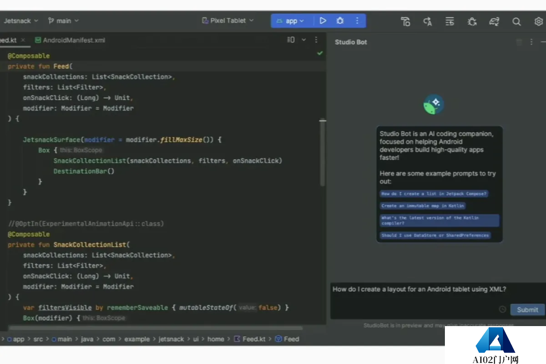This screenshot has height=364, width=546.
Task: Click 'main' in breadcrumb bar
Action: click(x=62, y=339)
